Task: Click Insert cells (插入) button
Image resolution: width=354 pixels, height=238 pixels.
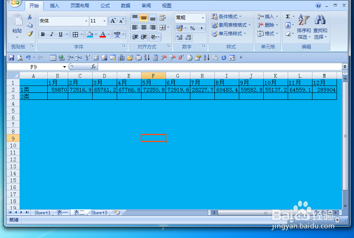Action: click(x=268, y=17)
